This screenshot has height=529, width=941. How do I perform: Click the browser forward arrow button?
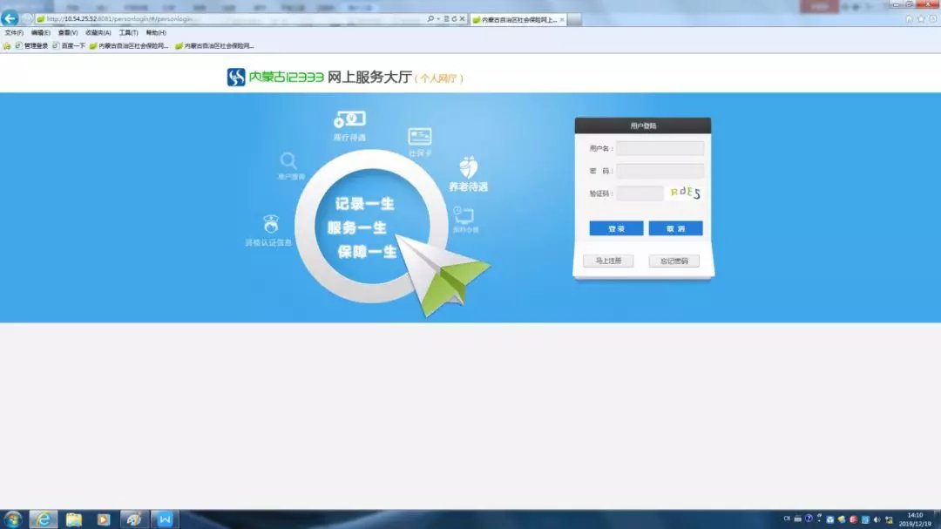click(26, 18)
